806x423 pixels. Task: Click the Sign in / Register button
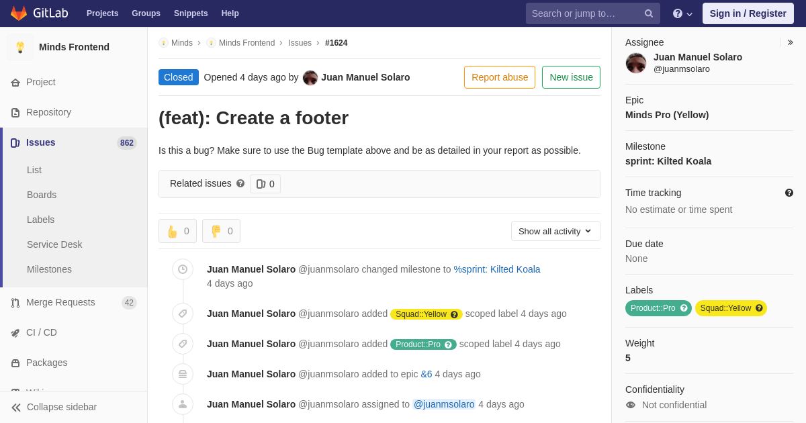[748, 13]
